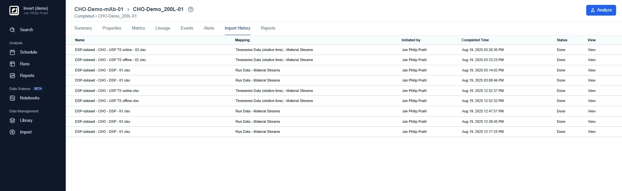View import completed at 12:17:25 PM
Viewport: 622px width, 191px height.
coord(591,132)
